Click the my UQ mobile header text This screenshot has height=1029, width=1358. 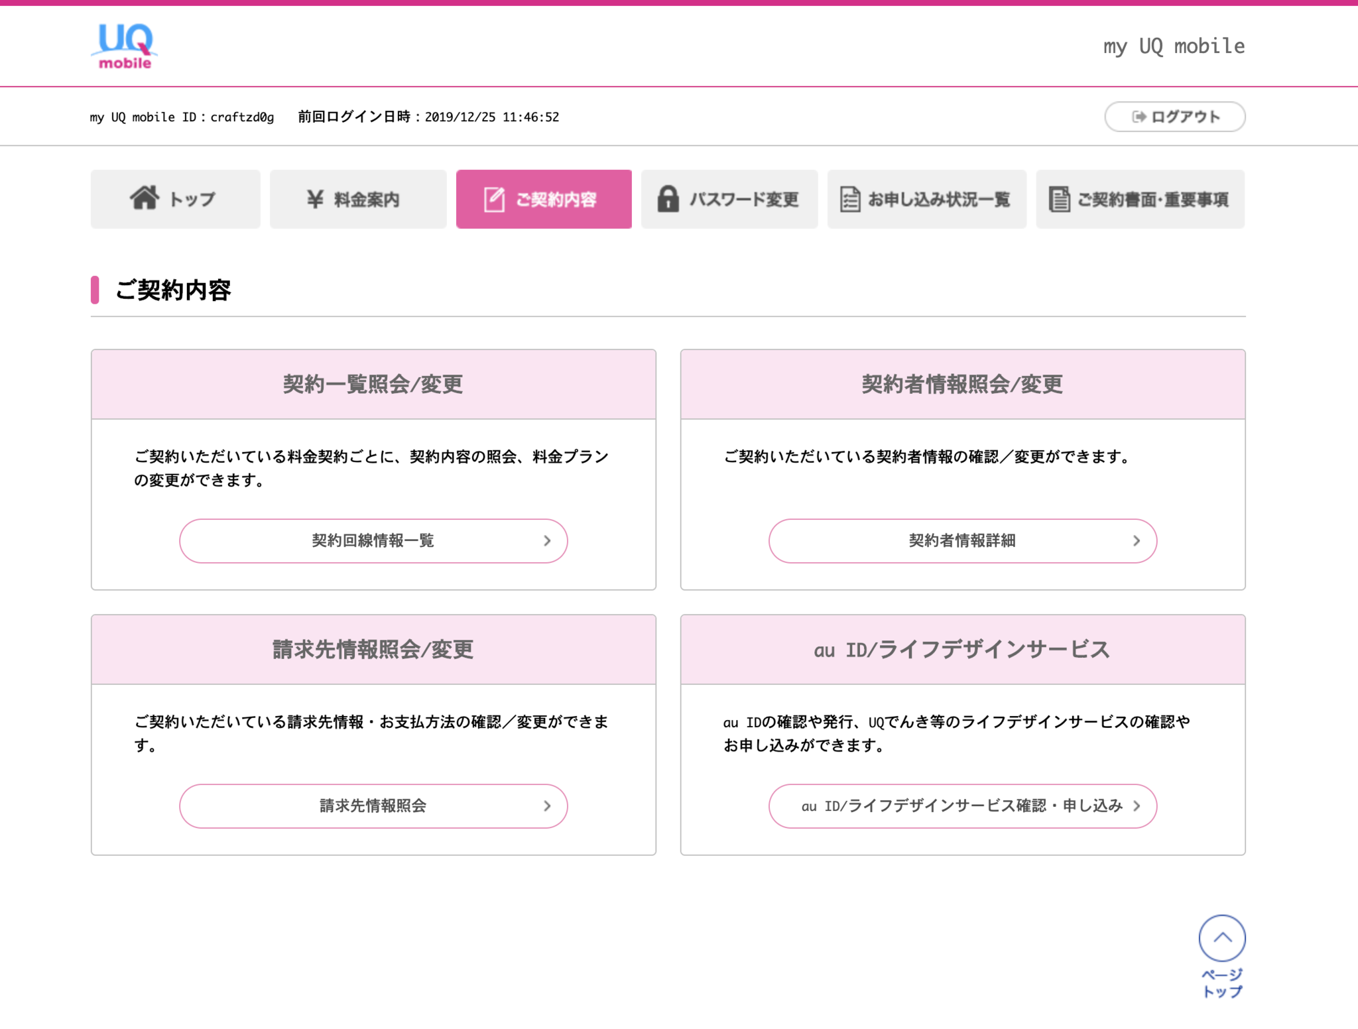pos(1174,46)
